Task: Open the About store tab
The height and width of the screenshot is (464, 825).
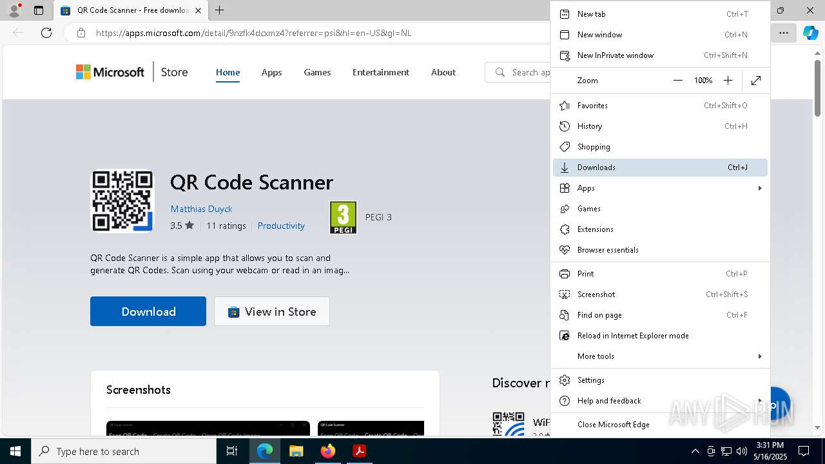Action: pyautogui.click(x=443, y=72)
